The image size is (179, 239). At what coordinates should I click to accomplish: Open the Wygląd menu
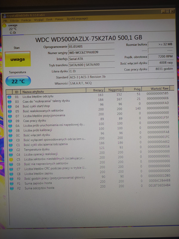[38, 20]
